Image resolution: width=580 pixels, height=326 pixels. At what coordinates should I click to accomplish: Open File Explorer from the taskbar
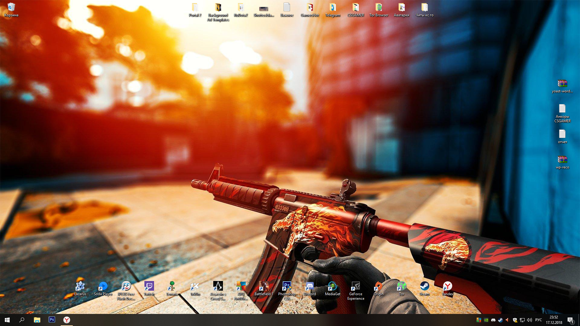[x=37, y=320]
